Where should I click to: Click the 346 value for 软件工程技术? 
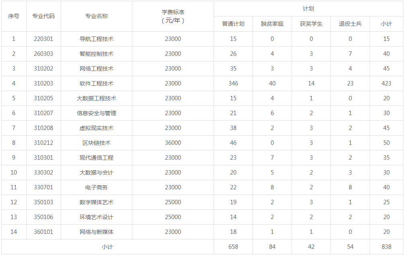click(x=233, y=83)
